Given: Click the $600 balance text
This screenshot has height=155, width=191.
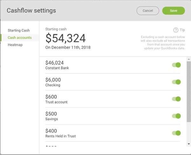Looking at the screenshot, I should 51,97.
